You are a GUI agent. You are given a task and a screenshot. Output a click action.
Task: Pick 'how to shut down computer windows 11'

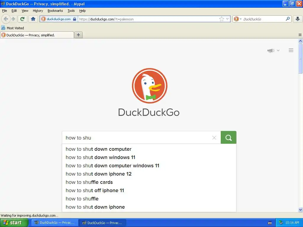pyautogui.click(x=149, y=166)
